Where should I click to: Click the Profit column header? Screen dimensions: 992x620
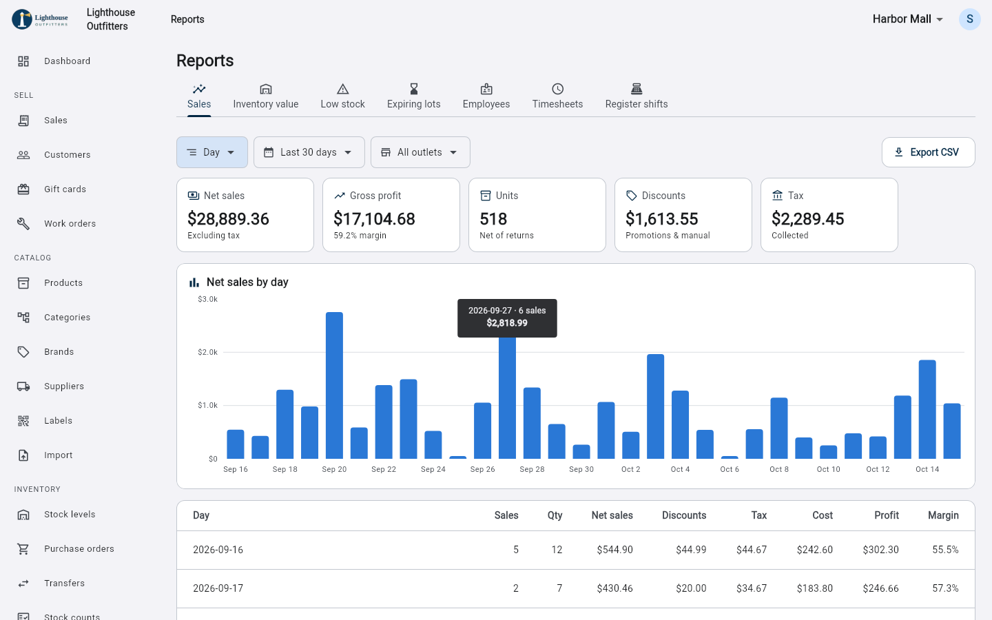point(887,515)
